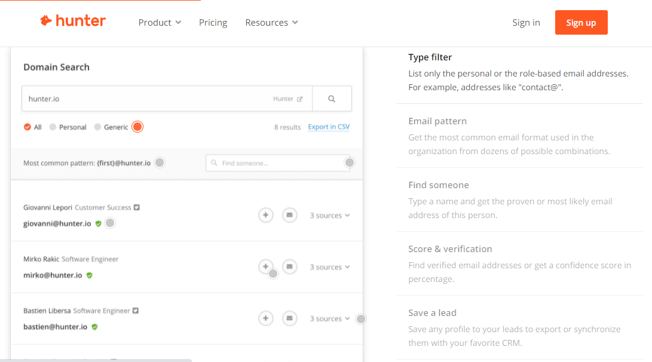Select the Type filter feature tab
The image size is (652, 362).
(519, 72)
